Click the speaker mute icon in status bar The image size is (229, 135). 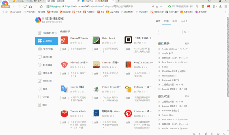point(212,134)
